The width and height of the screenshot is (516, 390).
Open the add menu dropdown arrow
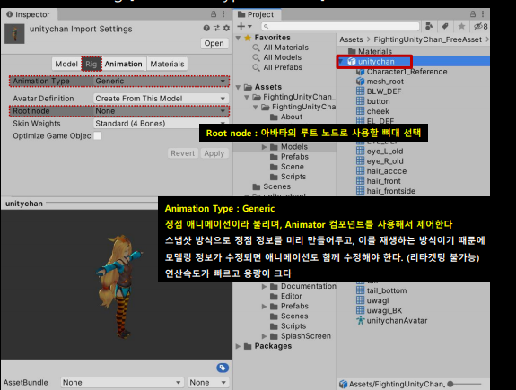tap(249, 26)
